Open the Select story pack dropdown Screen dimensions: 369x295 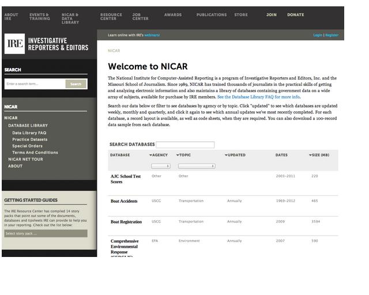point(46,233)
